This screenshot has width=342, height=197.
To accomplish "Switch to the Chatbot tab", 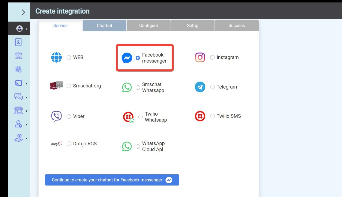I will click(104, 25).
